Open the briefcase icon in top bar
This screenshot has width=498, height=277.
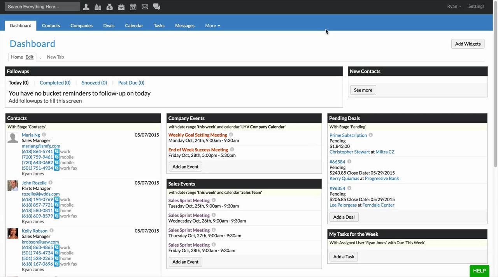pos(121,7)
